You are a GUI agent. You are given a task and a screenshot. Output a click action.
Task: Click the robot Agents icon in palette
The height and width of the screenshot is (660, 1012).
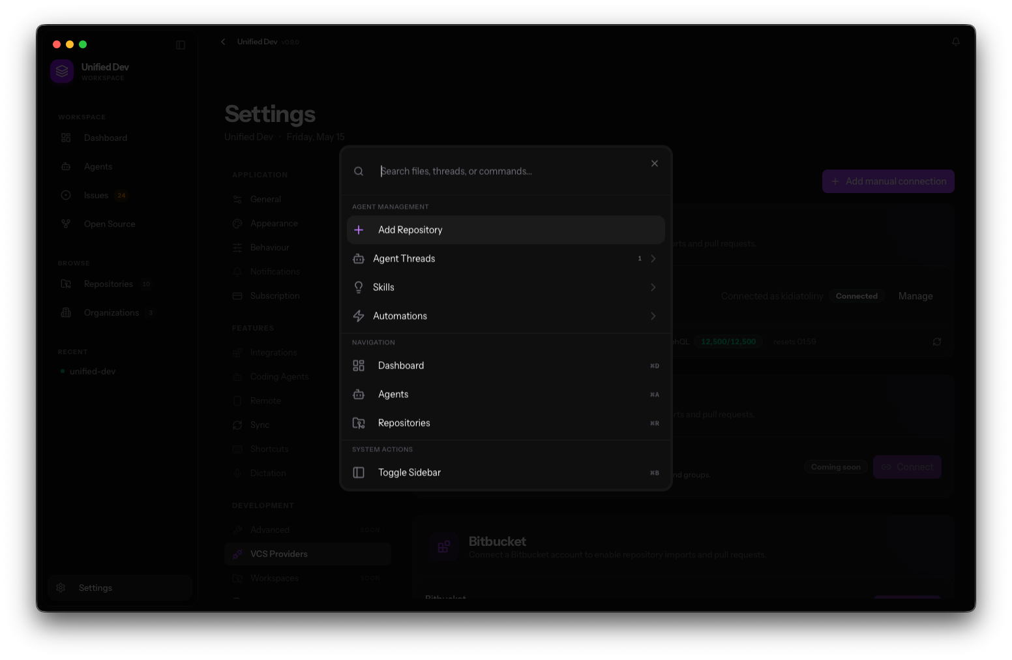359,395
